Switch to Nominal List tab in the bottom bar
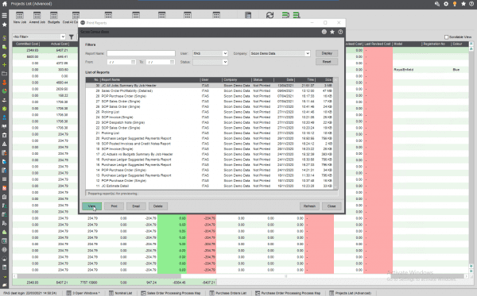This screenshot has height=296, width=477. pos(121,293)
